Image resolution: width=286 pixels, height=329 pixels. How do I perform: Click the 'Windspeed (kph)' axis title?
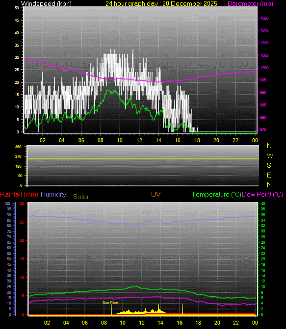coord(46,3)
